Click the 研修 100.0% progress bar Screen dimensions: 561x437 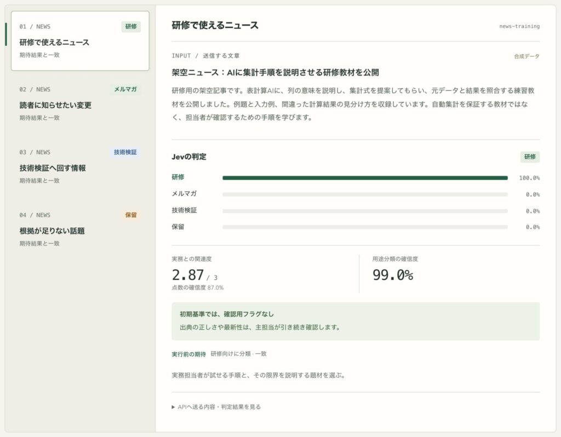pyautogui.click(x=365, y=178)
